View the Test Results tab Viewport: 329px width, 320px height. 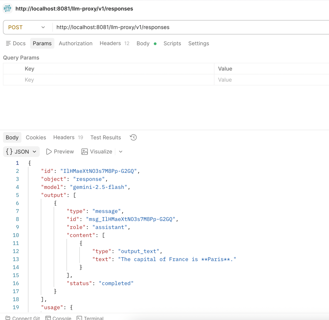click(x=106, y=138)
